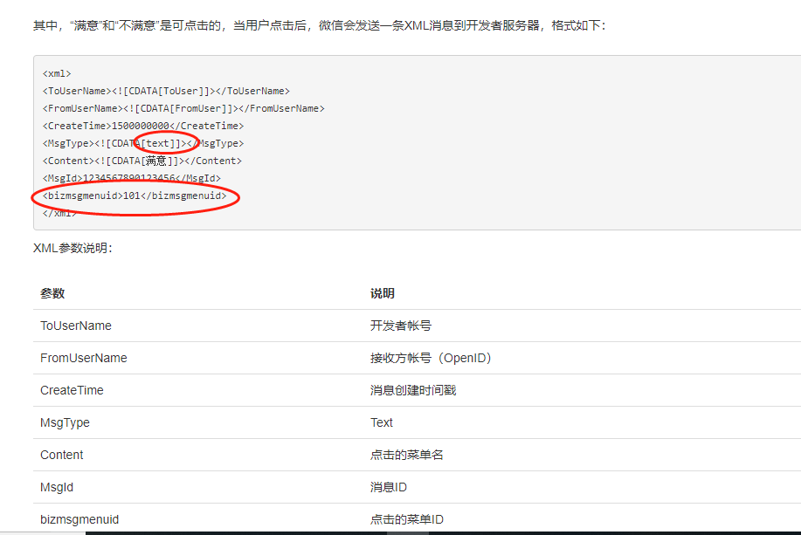Click the CreateTime 1500000000 code line
The height and width of the screenshot is (535, 801).
point(143,126)
